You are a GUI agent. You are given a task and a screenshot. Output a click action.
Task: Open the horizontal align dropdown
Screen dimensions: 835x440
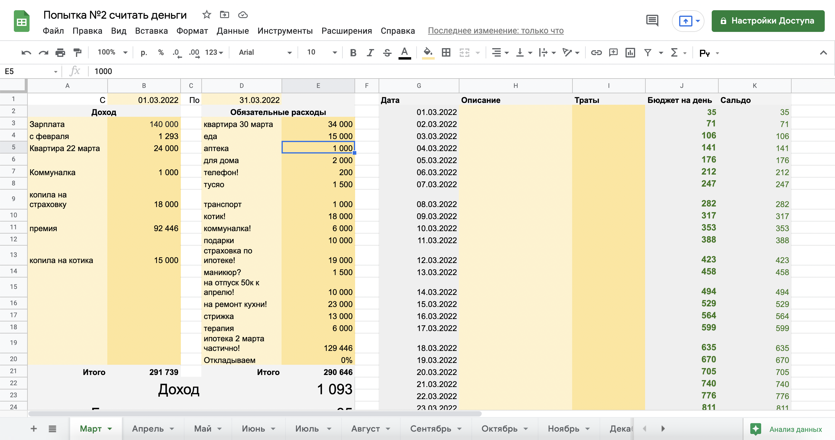pyautogui.click(x=500, y=52)
